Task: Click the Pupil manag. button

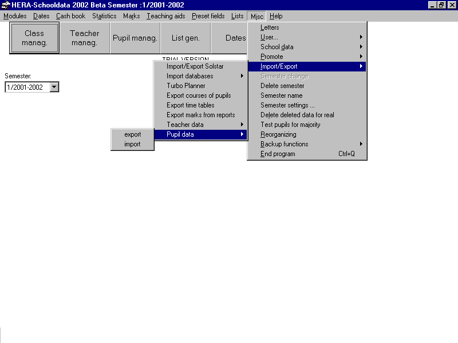Action: click(x=135, y=38)
